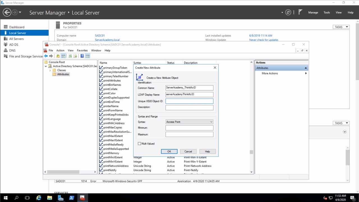The image size is (359, 202).
Task: Click Cancel in Create New Attribute dialog
Action: tap(188, 151)
